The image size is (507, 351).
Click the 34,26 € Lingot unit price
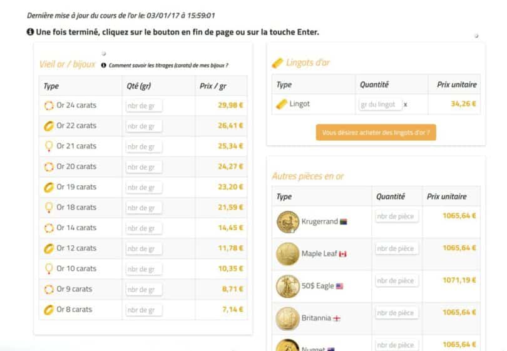pos(463,104)
